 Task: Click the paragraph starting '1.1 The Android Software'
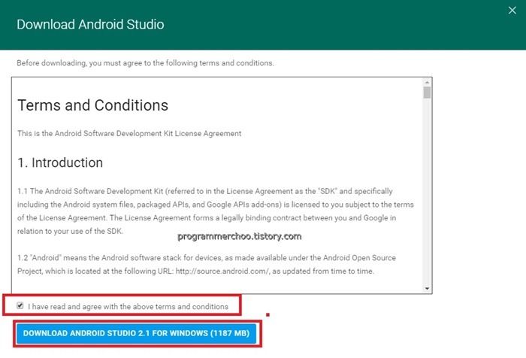tap(216, 211)
